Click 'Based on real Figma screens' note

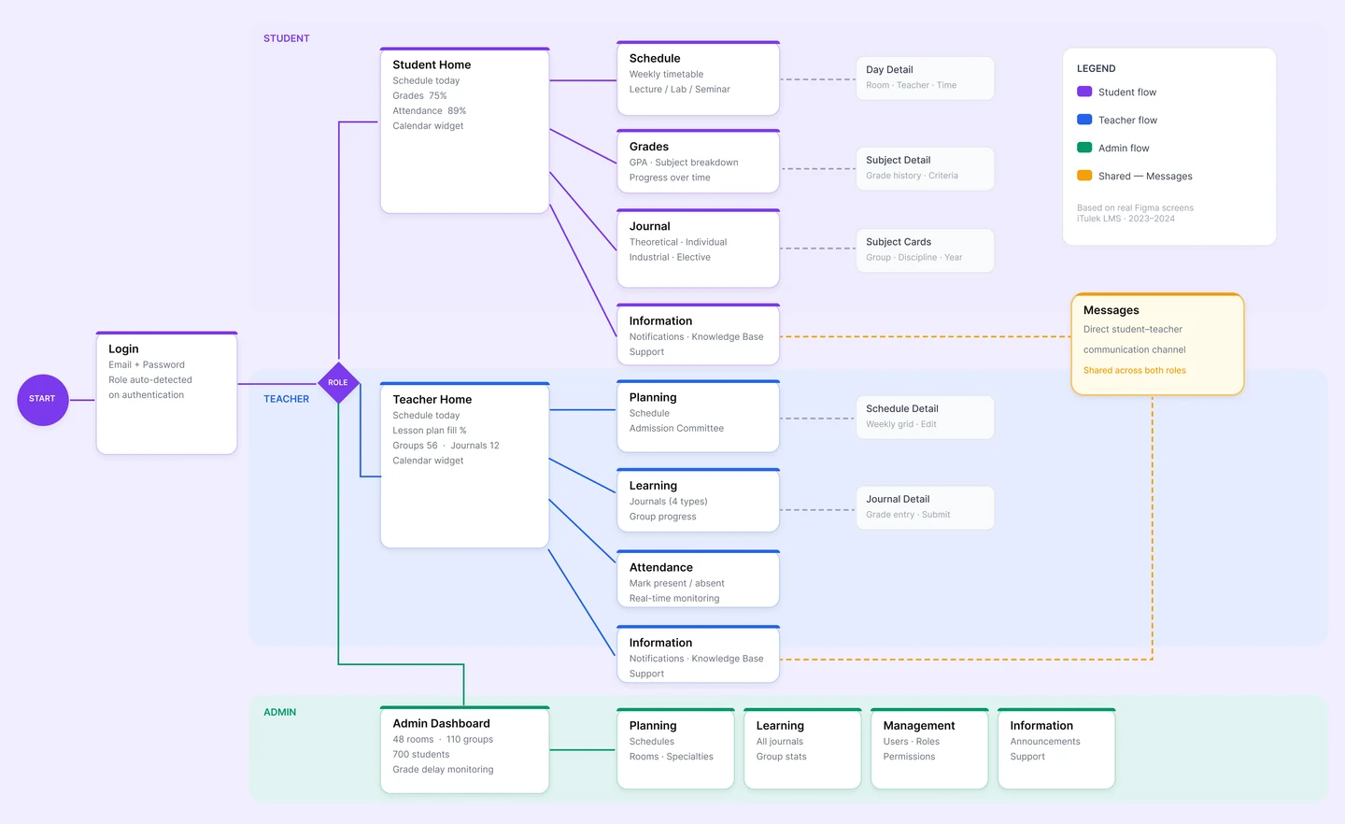[x=1135, y=208]
